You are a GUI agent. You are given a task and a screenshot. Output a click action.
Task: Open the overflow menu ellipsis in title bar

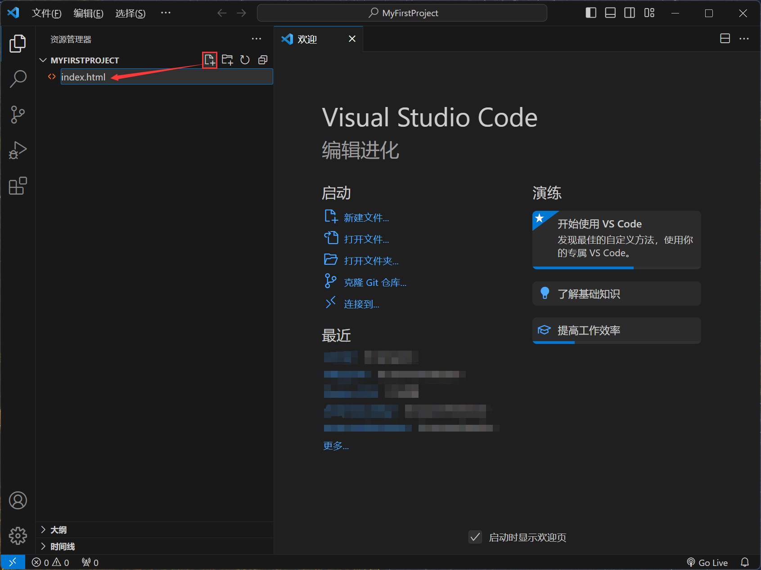point(166,13)
